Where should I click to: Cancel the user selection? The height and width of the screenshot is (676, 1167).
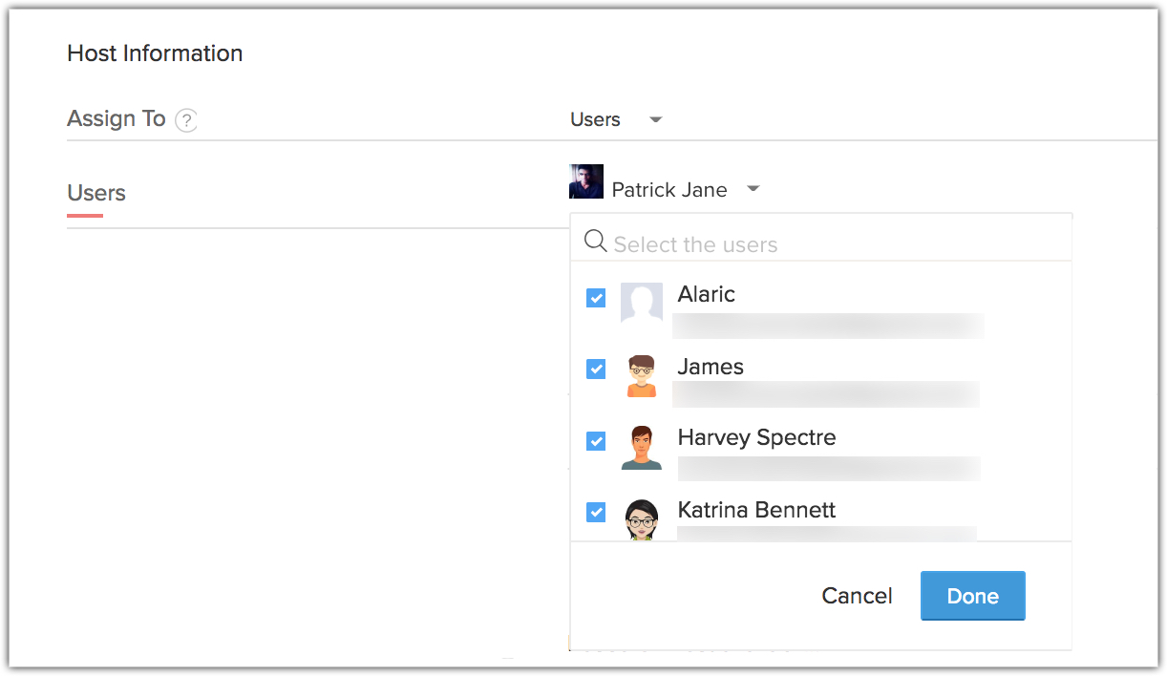857,596
